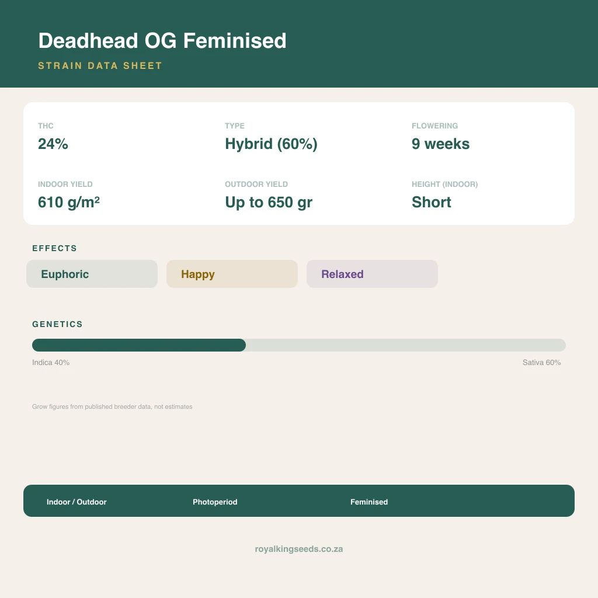Click the 'Relaxed' effect chip
This screenshot has height=598, width=598.
pos(372,274)
